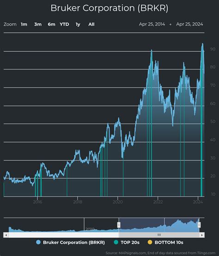Click the TOP 20s signal bar at 2020

tap(123, 177)
